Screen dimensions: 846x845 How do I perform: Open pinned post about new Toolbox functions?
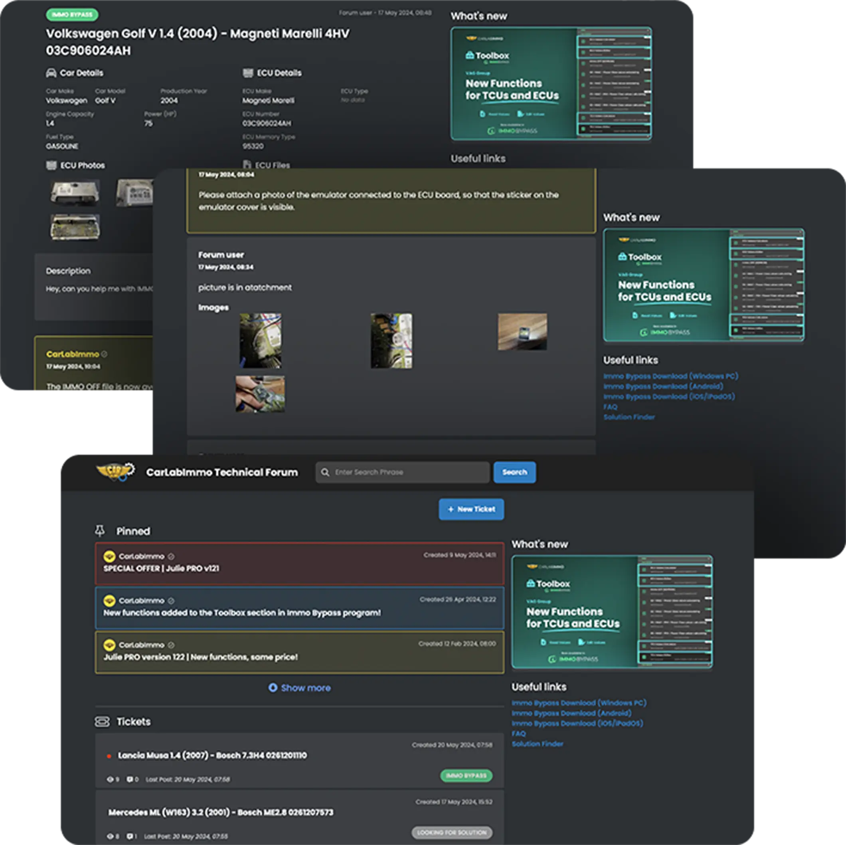tap(300, 608)
